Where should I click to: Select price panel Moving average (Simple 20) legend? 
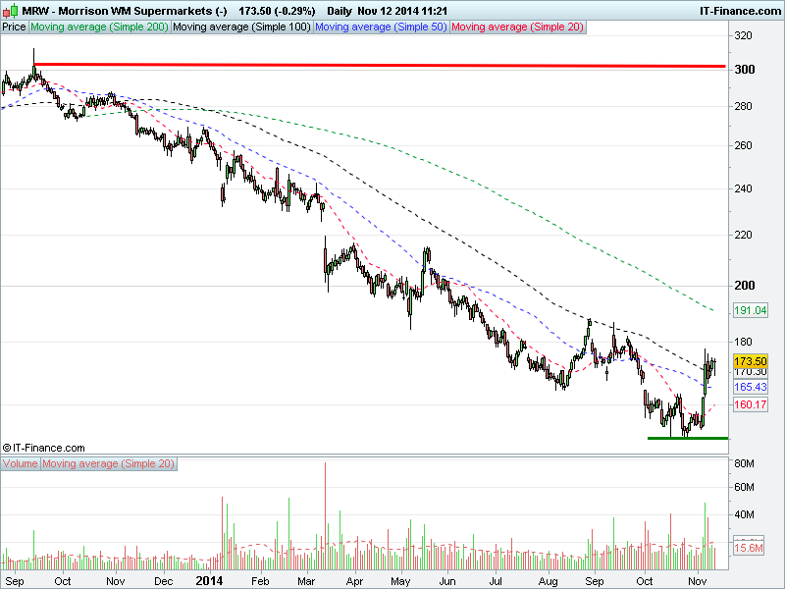[x=518, y=27]
